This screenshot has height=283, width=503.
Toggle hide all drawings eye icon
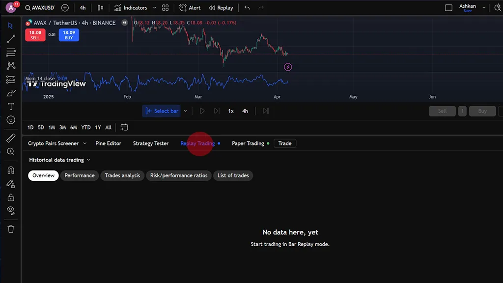coord(11,210)
